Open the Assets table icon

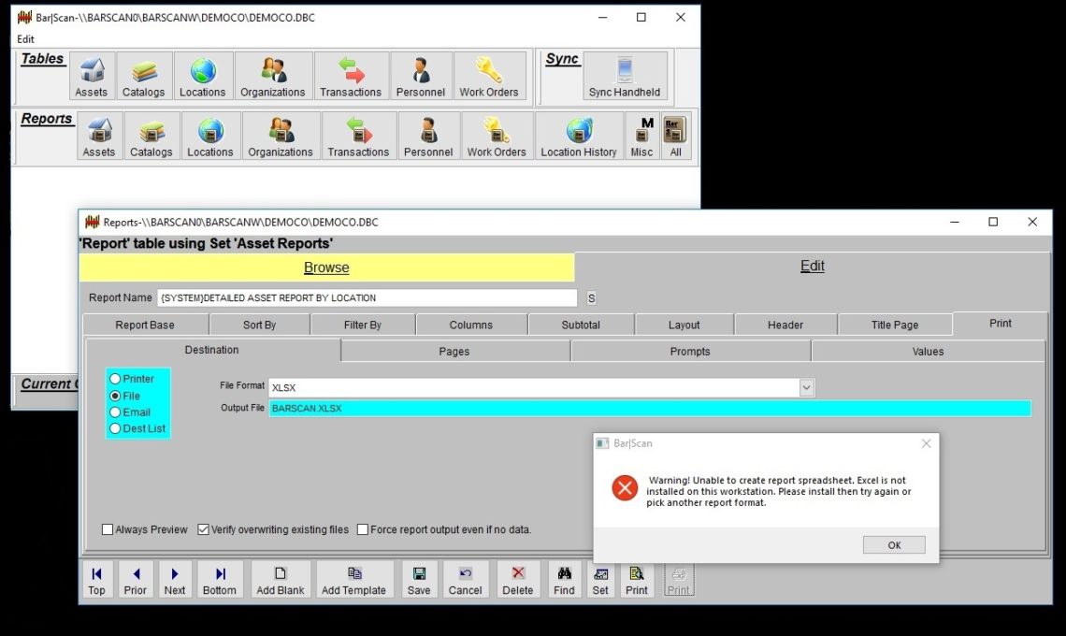91,76
